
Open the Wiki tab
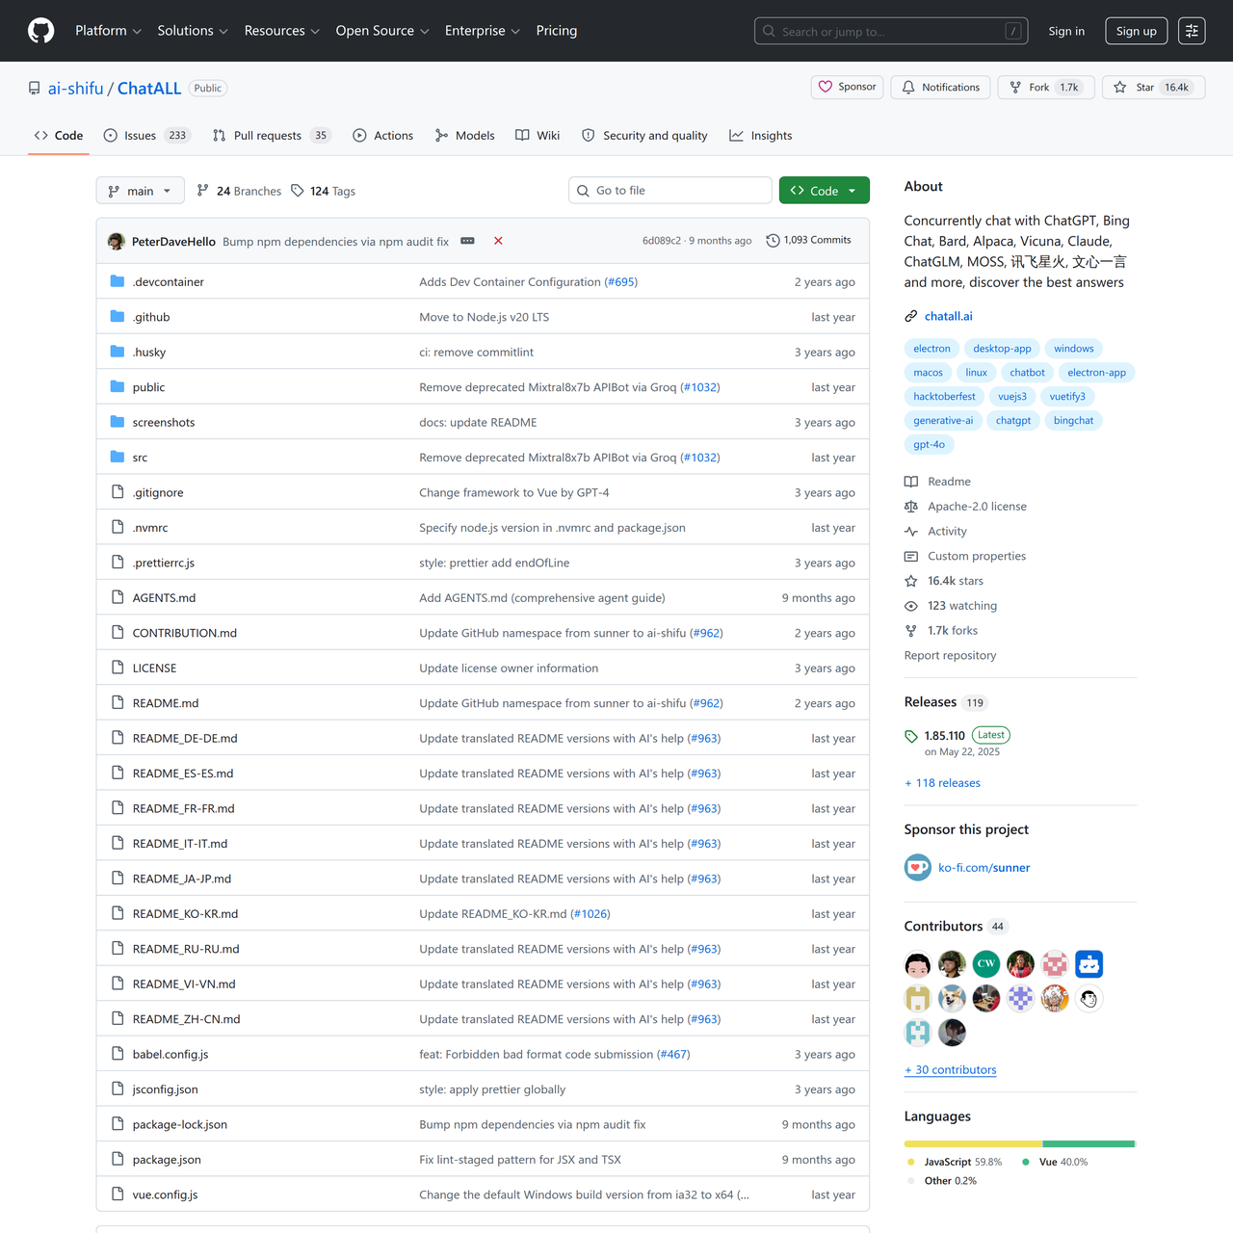pos(538,136)
